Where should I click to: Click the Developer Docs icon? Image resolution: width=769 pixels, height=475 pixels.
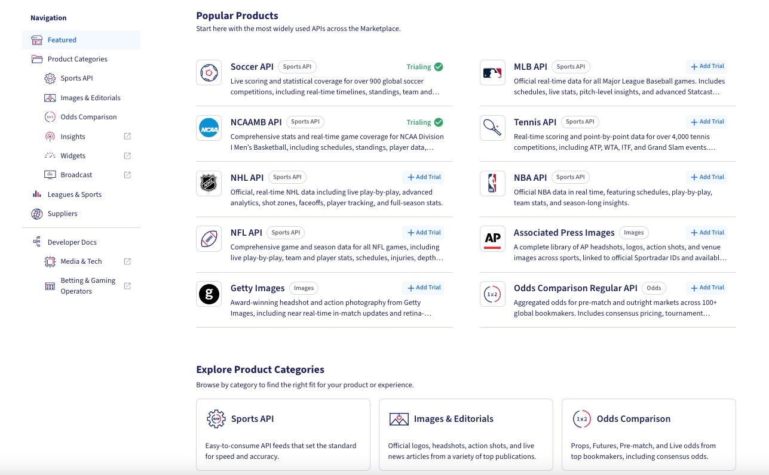point(37,242)
